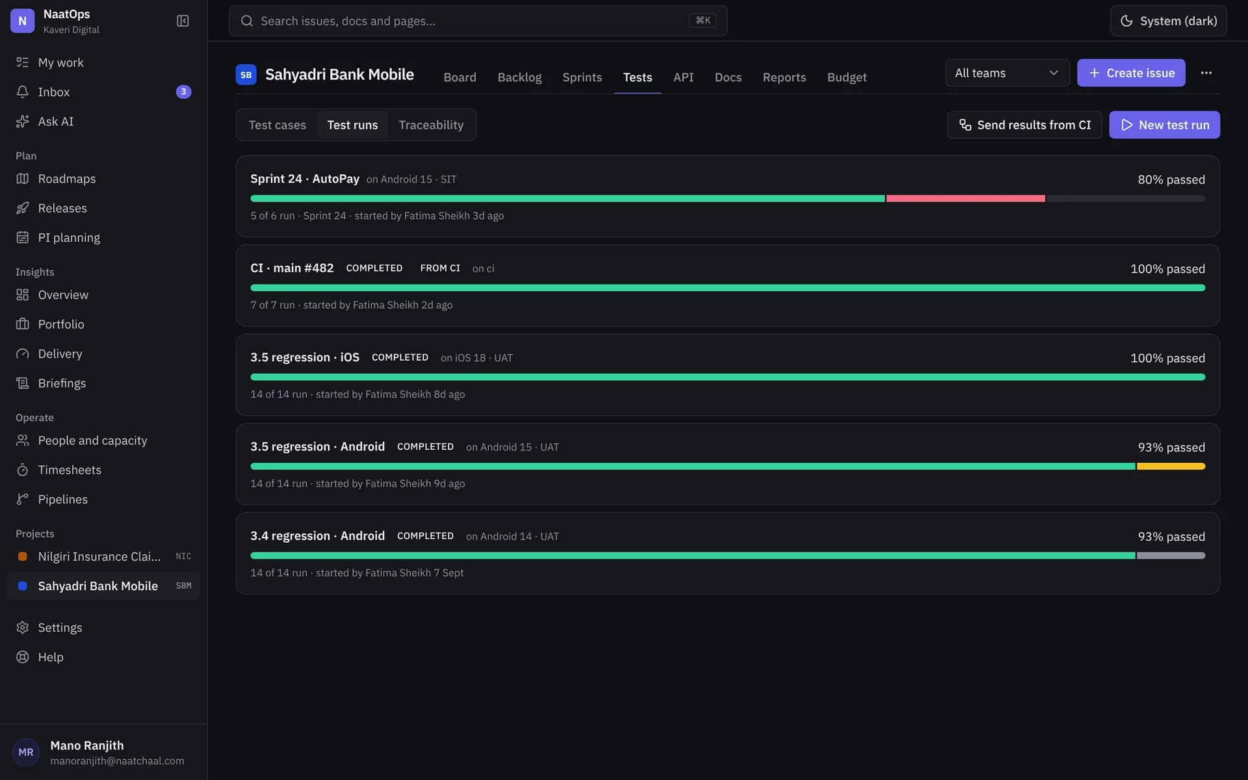
Task: Click the NaatOps workspace logo
Action: click(22, 21)
